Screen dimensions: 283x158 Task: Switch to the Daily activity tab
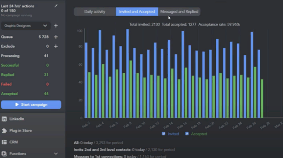click(95, 12)
